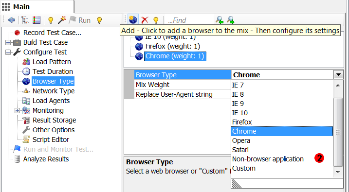The image size is (349, 192).
Task: Select Record Test Case in the tree
Action: pos(52,33)
